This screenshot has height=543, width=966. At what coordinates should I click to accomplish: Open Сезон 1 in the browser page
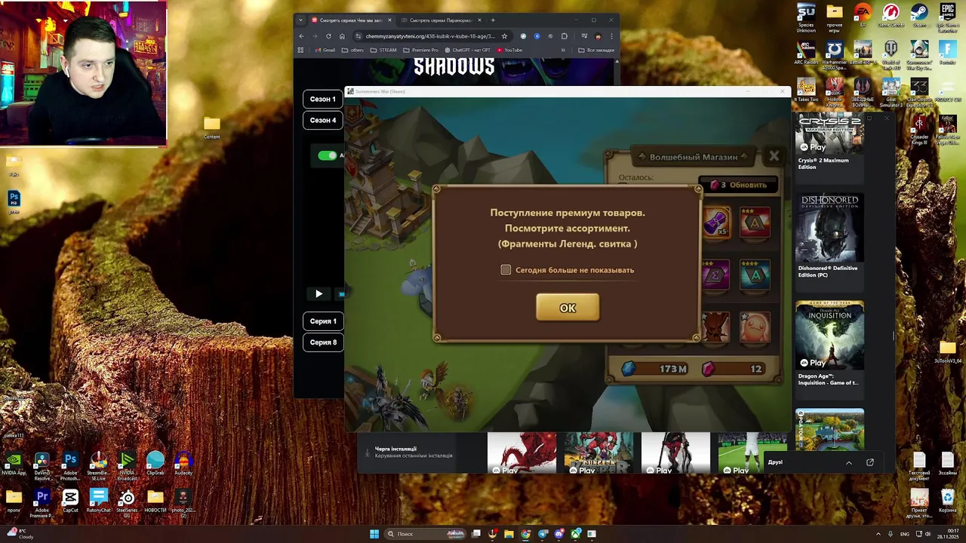pyautogui.click(x=323, y=99)
